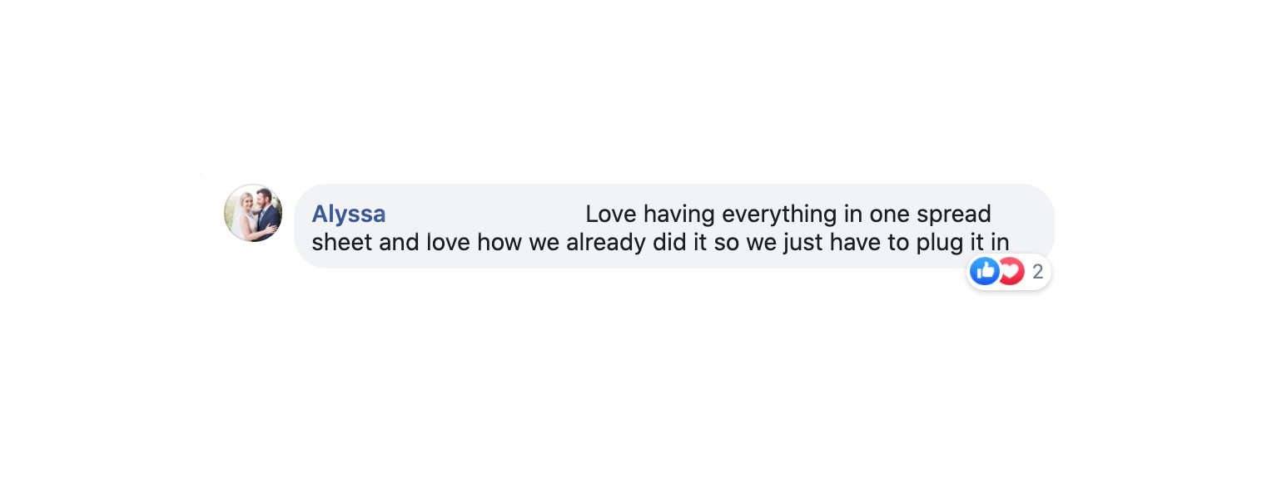
Task: Click the red heart Love reaction icon
Action: [x=1011, y=271]
